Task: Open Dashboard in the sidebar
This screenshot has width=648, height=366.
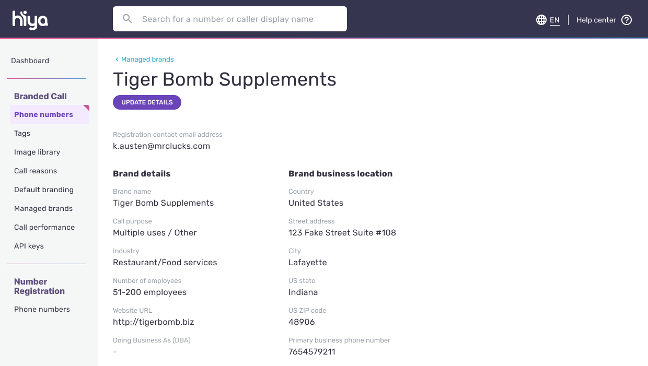Action: [30, 61]
